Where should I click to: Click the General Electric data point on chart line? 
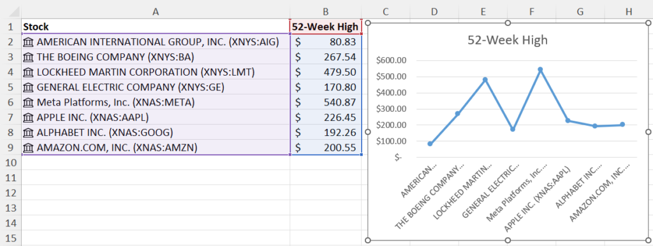pos(513,130)
